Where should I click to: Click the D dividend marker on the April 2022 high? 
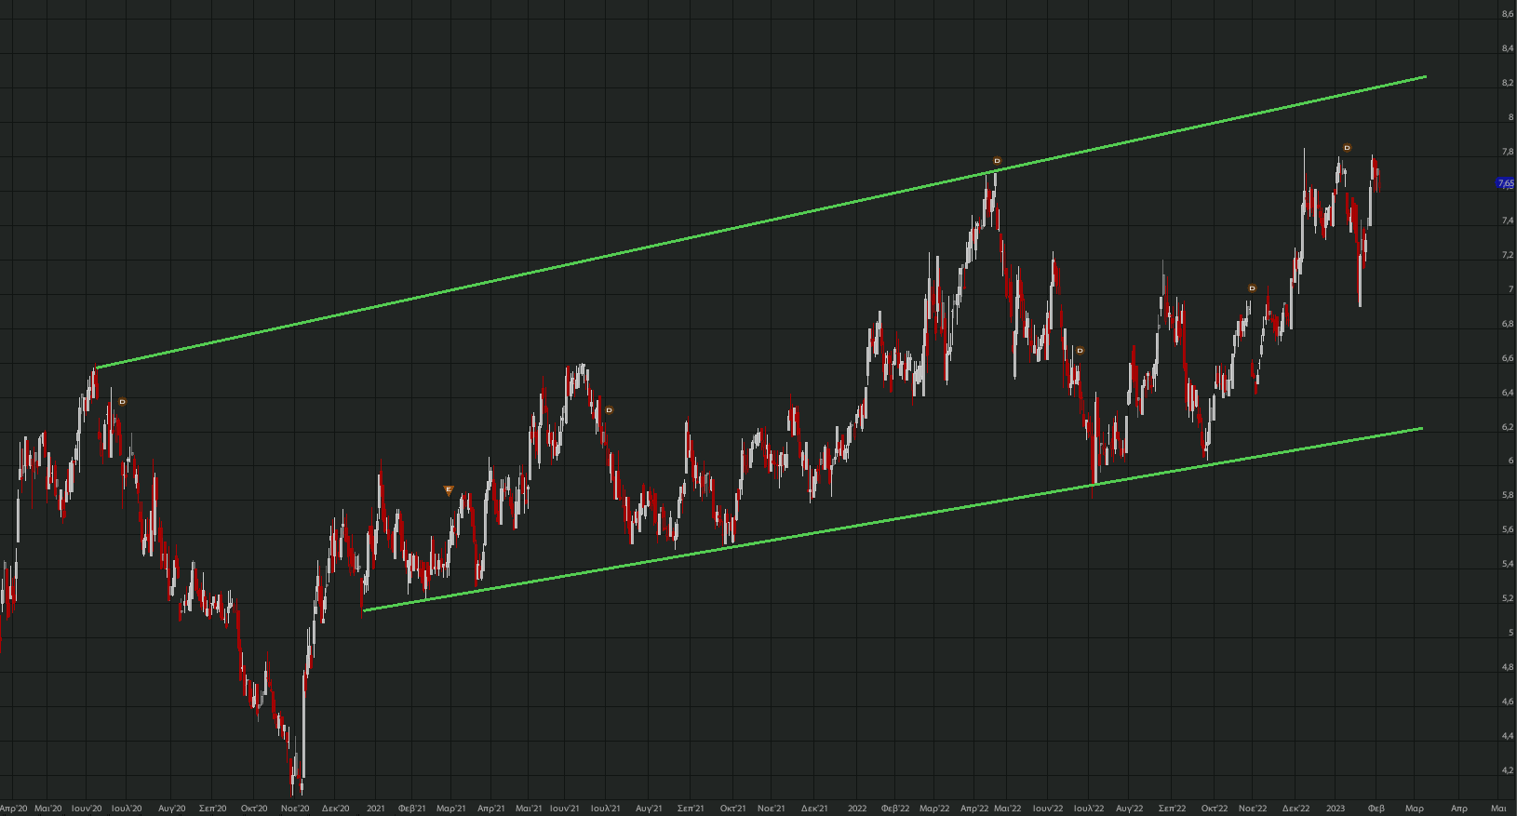pos(997,161)
